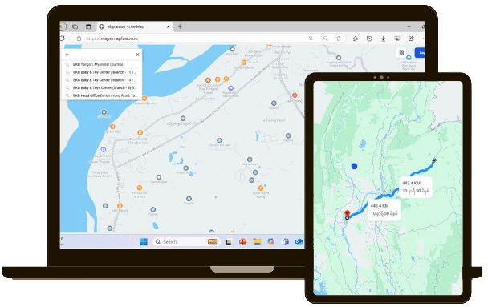
Task: Click the Windows taskbar Search box
Action: [x=186, y=242]
